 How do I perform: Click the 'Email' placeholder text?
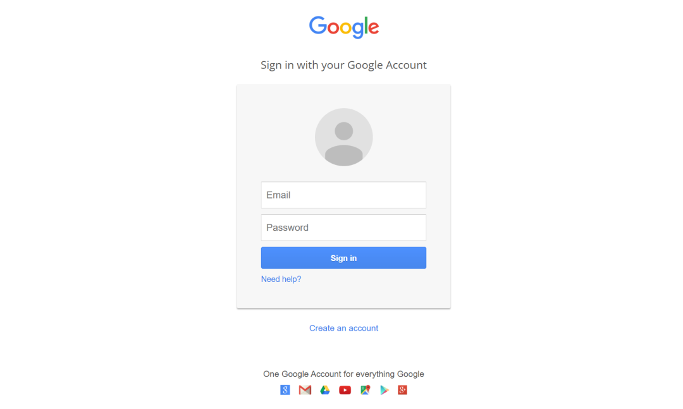click(x=278, y=195)
